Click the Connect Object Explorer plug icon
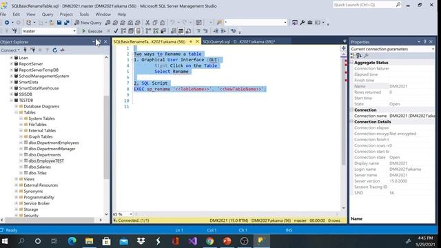The width and height of the screenshot is (441, 248). pos(25,50)
